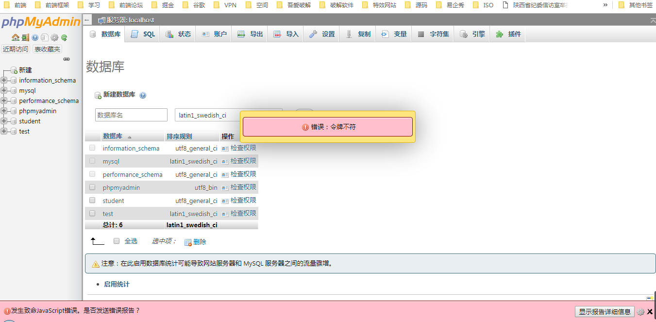Expand mysql node in navigation tree
The height and width of the screenshot is (322, 656).
tap(4, 90)
